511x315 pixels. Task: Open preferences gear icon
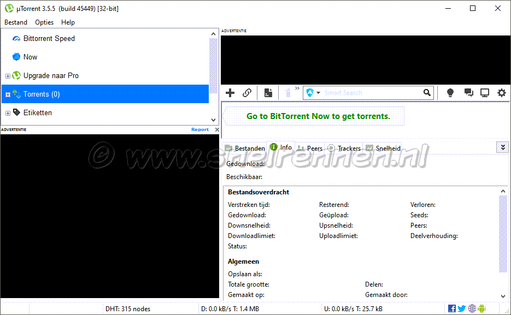point(502,93)
